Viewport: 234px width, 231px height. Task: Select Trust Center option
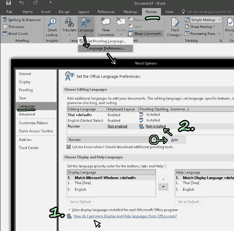36,148
